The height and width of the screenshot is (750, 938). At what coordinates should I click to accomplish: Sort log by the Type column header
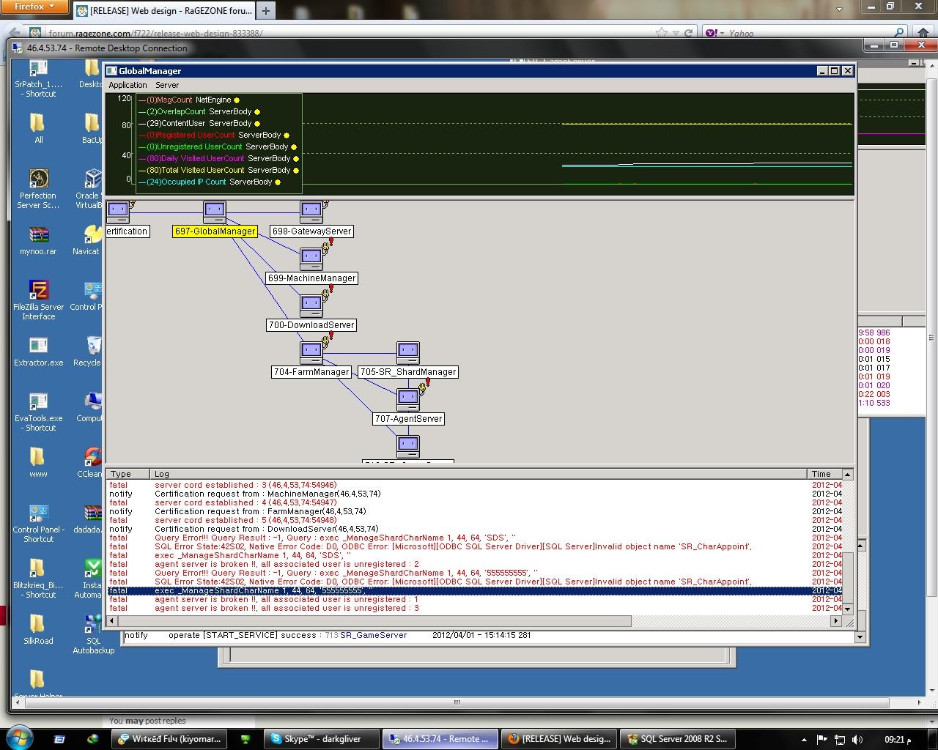coord(121,474)
